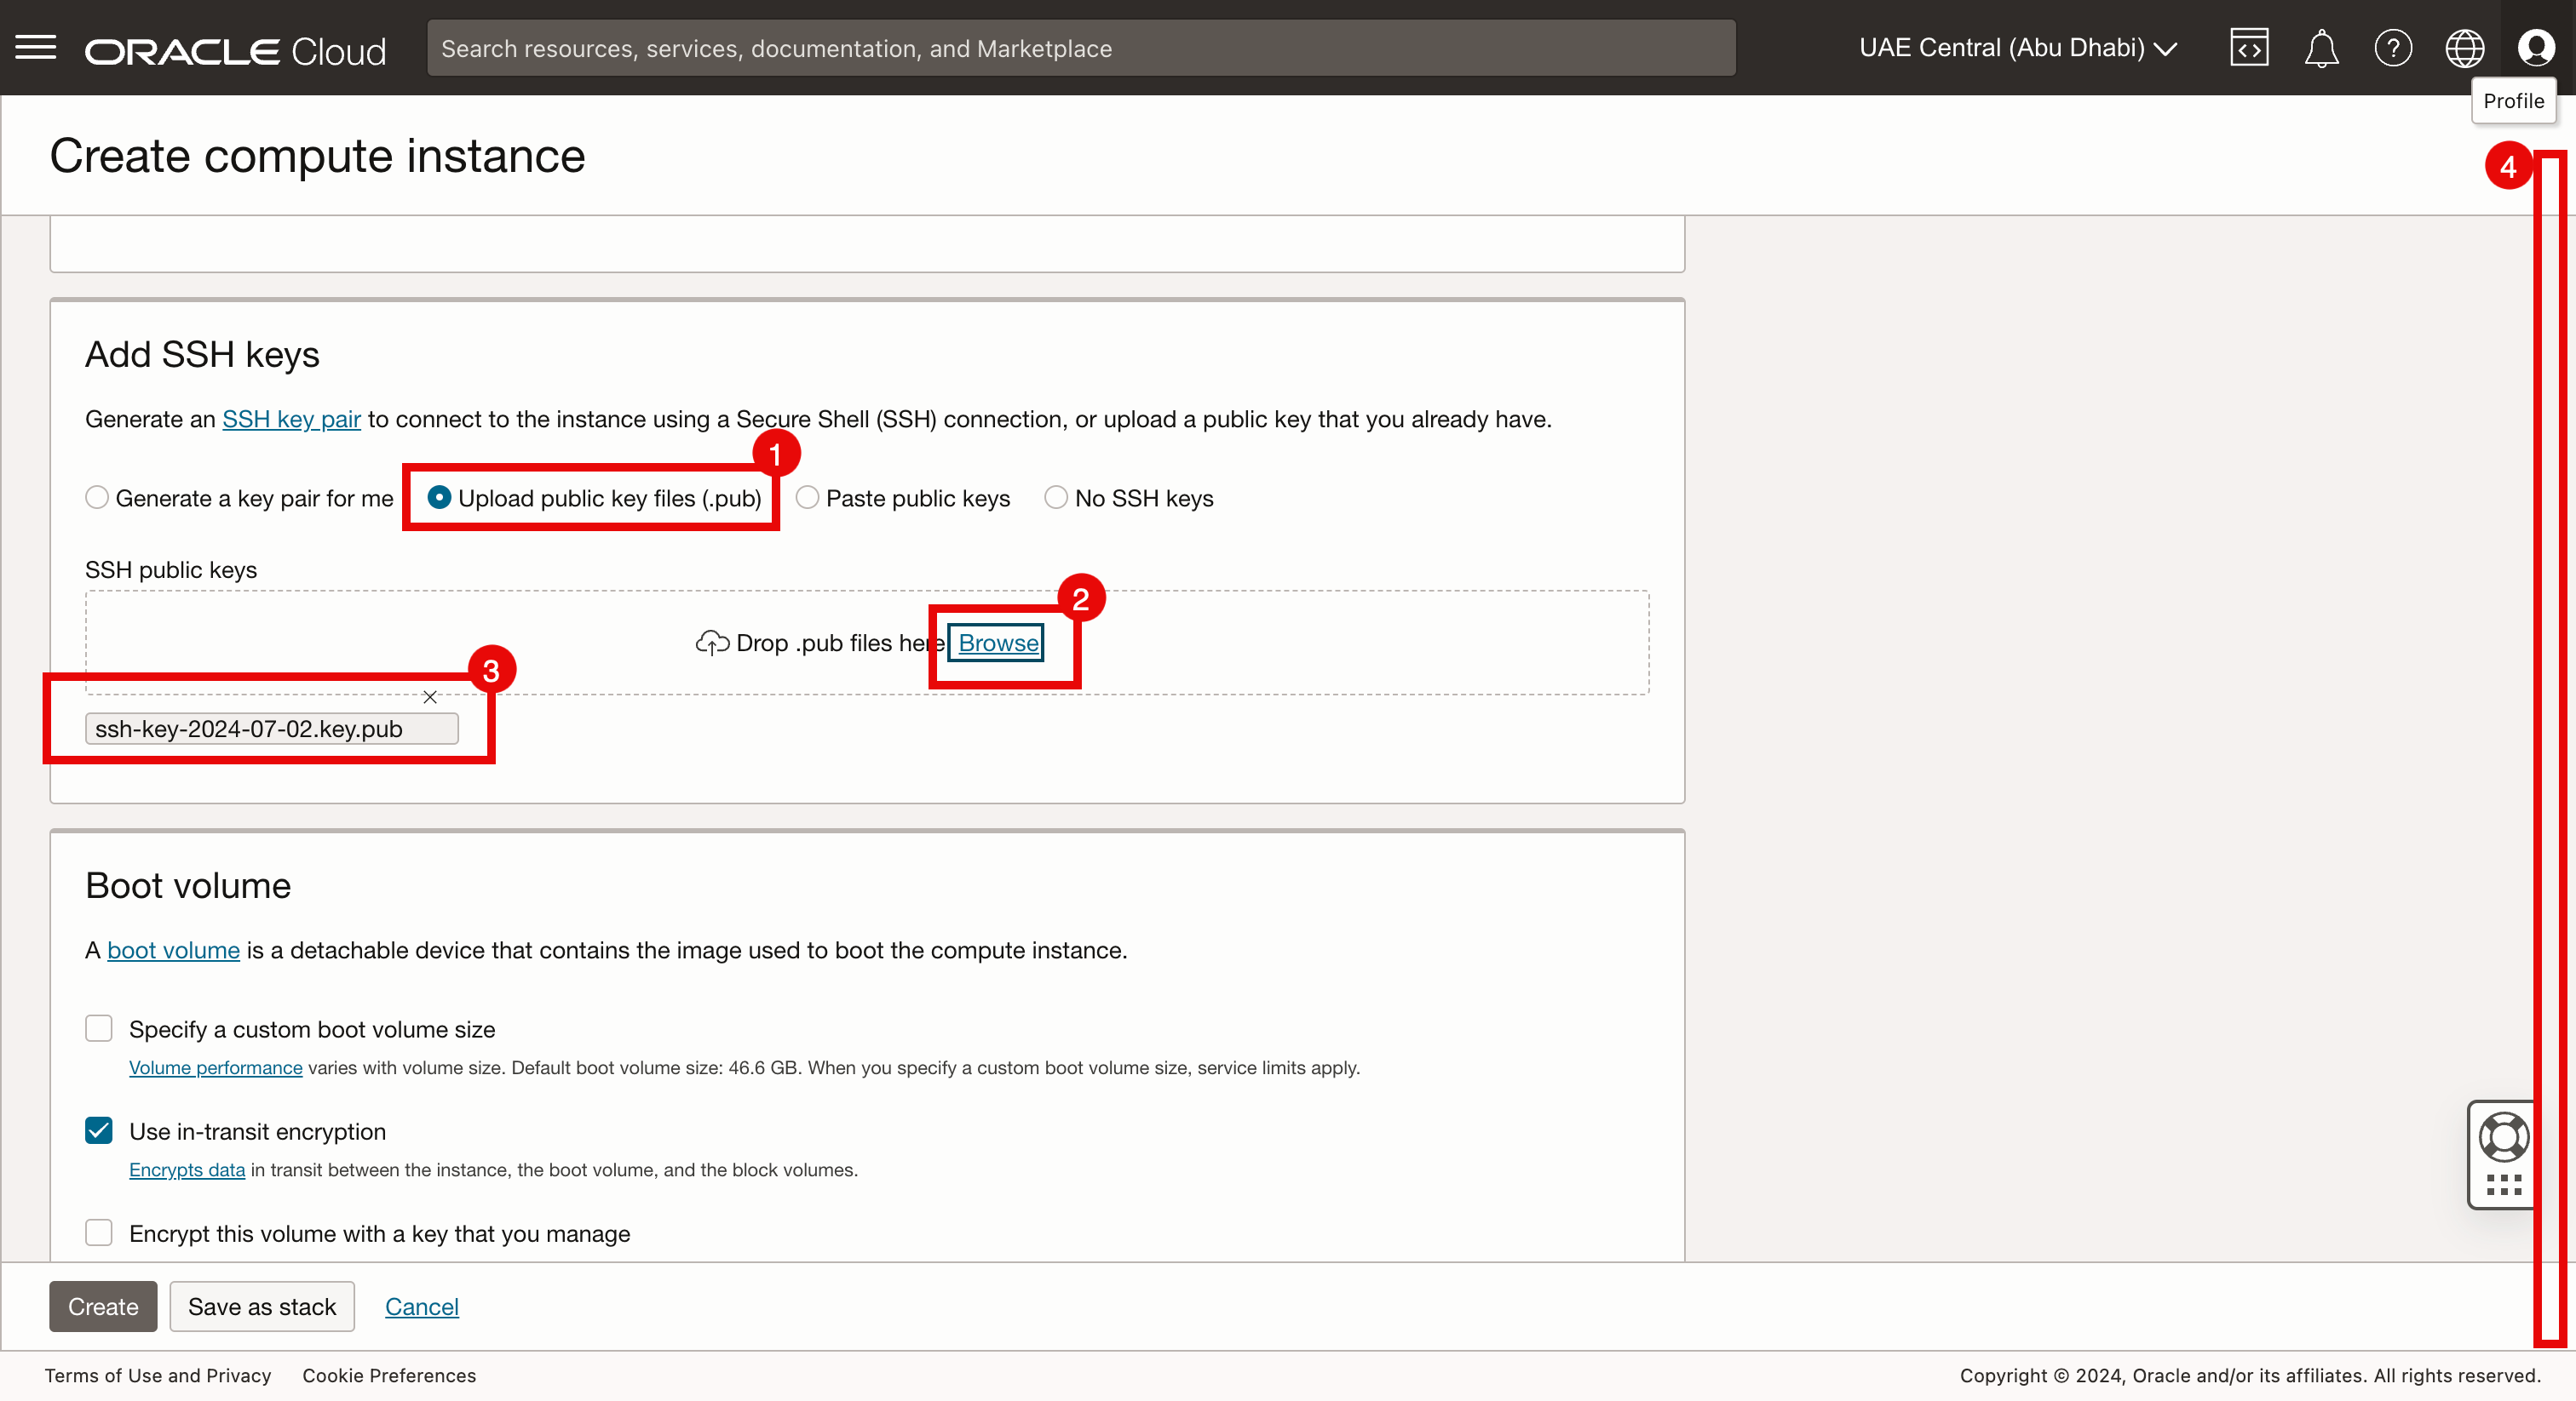Select Generate a key pair for me
The image size is (2576, 1401).
click(x=97, y=498)
